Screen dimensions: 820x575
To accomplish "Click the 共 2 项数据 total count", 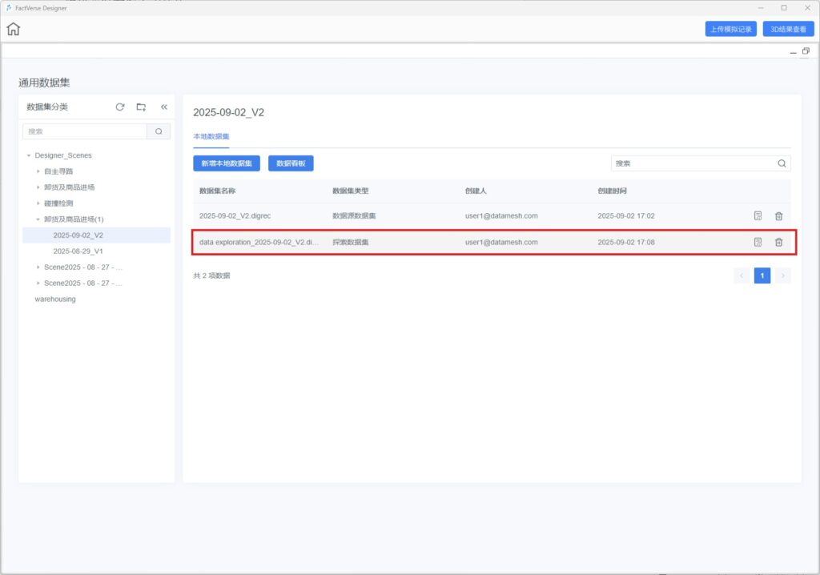I will coord(211,275).
